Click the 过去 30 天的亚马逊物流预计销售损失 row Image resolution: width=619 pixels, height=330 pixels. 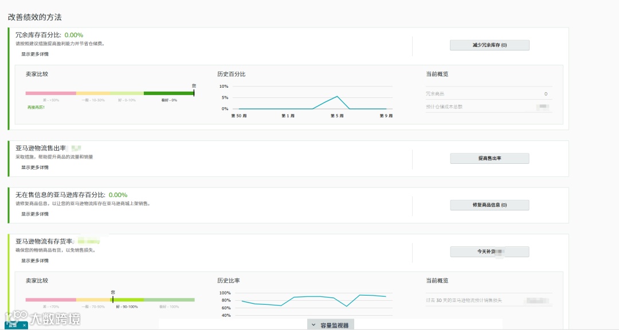coord(489,300)
